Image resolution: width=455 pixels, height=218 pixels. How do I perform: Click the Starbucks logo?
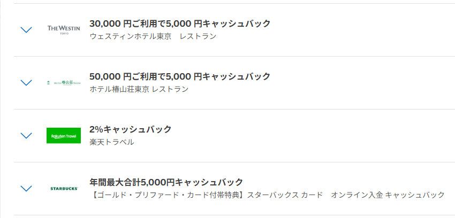pyautogui.click(x=64, y=189)
